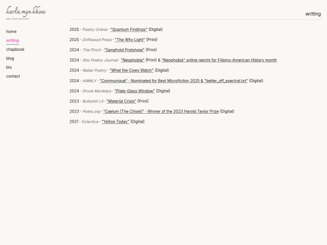Click the "aka bunrealism" subtitle
This screenshot has width=327, height=245.
pyautogui.click(x=18, y=19)
